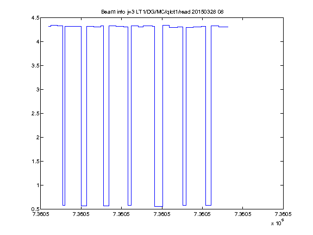Click the last x-axis tick label 7.3605

283,214
